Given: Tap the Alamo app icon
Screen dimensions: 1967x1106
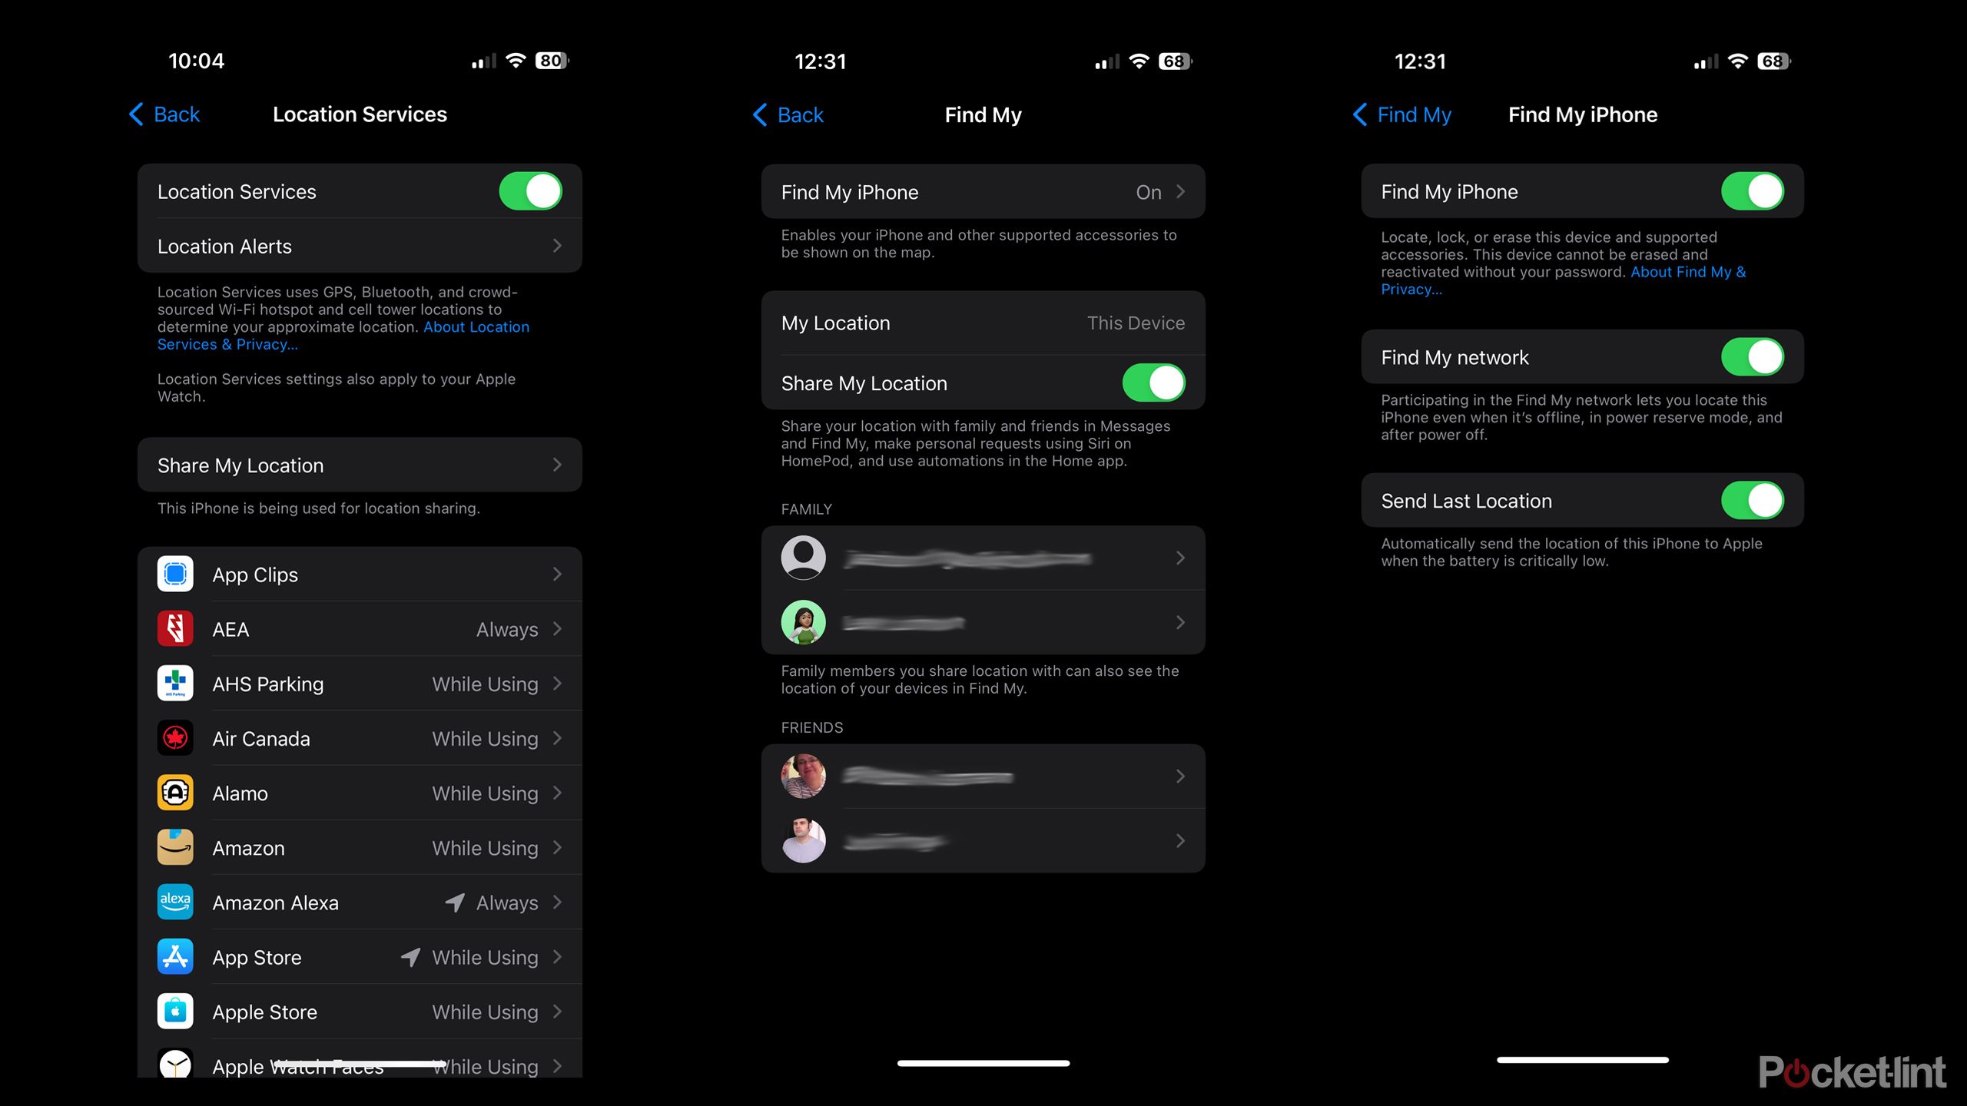Looking at the screenshot, I should (176, 793).
